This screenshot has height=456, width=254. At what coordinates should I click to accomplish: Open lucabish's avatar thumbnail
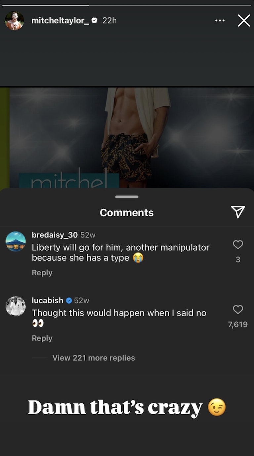coord(16,306)
